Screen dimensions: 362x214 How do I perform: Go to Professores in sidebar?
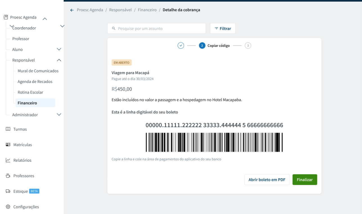[24, 176]
